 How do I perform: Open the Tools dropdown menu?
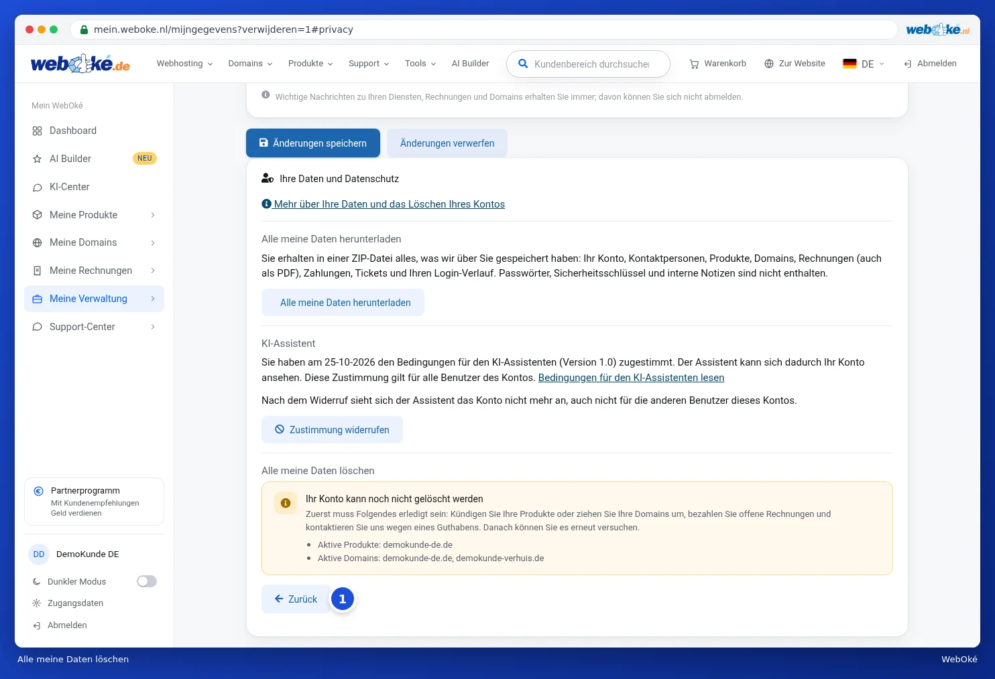point(420,64)
